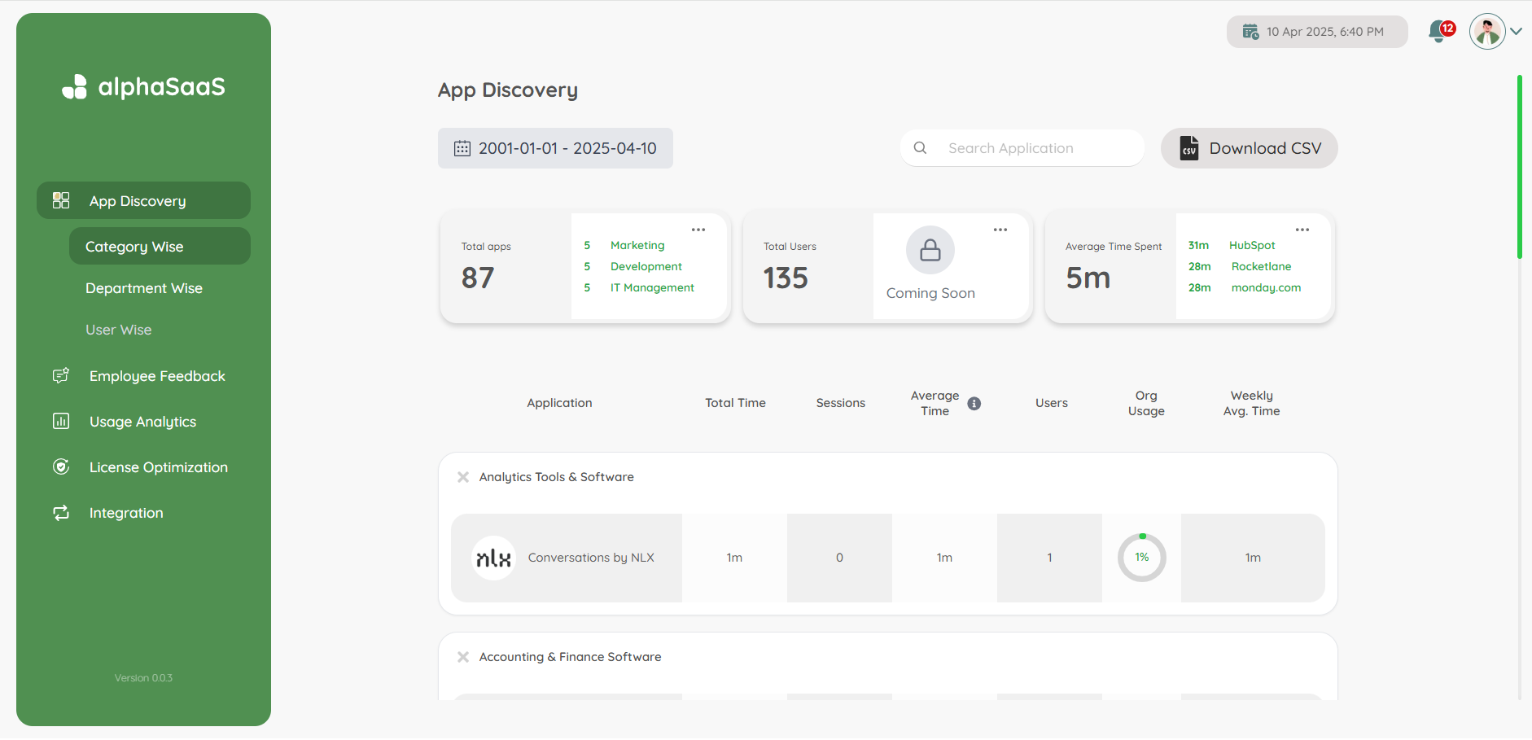
Task: Click the Total Users value 135
Action: [x=786, y=278]
